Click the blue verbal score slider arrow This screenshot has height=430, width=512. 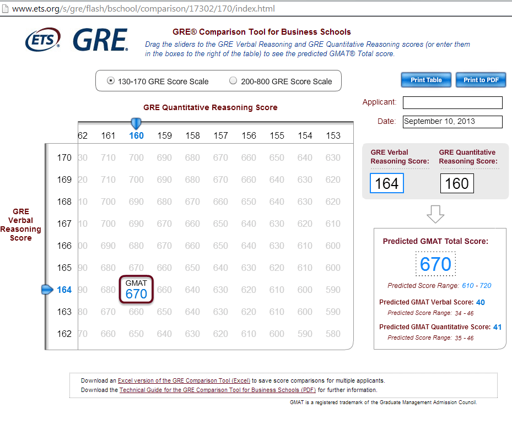tap(46, 289)
